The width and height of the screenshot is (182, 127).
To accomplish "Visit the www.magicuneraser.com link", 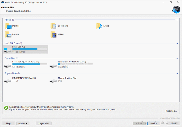I will click(170, 118).
